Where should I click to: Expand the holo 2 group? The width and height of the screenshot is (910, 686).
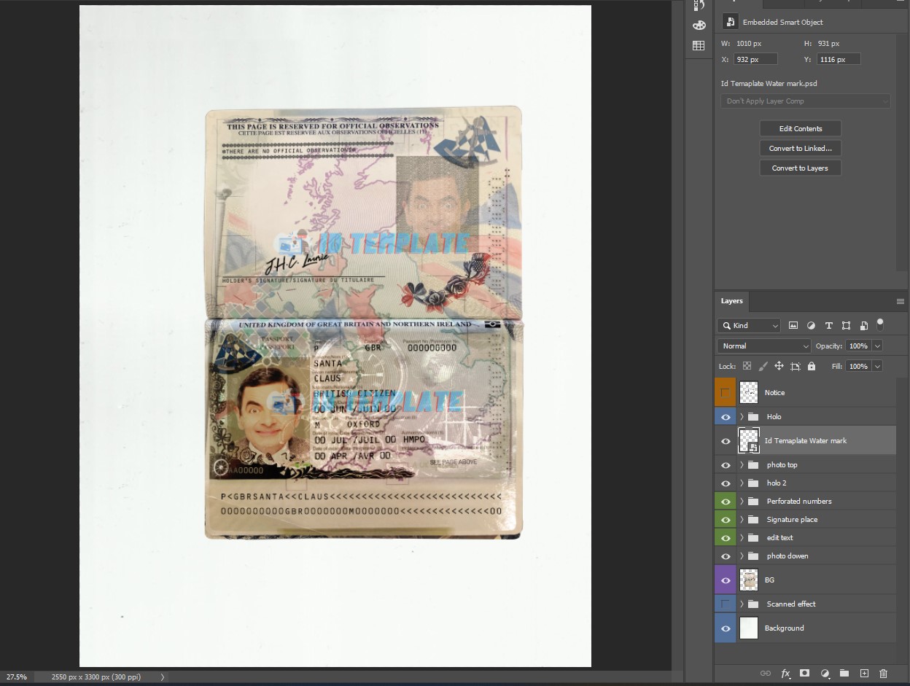click(742, 483)
